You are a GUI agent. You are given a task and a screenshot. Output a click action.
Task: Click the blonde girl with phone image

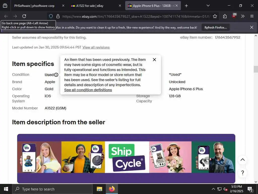[x=39, y=157]
